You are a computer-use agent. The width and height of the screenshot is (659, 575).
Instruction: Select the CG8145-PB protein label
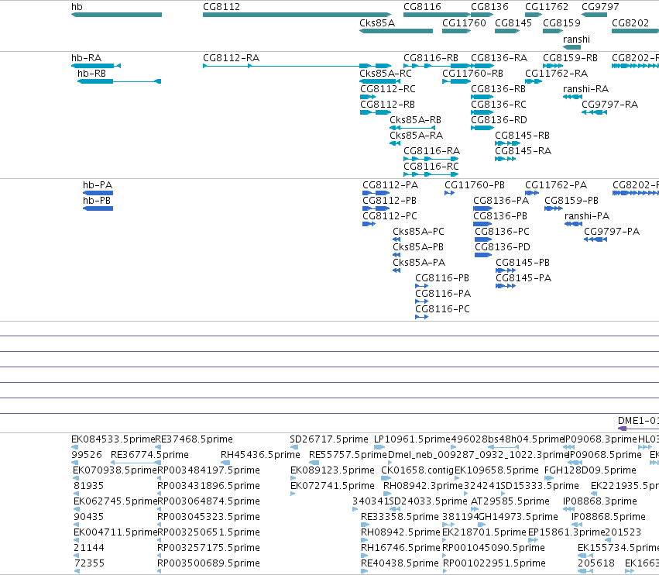tap(523, 263)
